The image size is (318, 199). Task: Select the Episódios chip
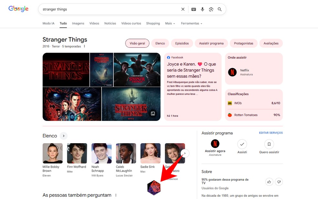(x=182, y=43)
